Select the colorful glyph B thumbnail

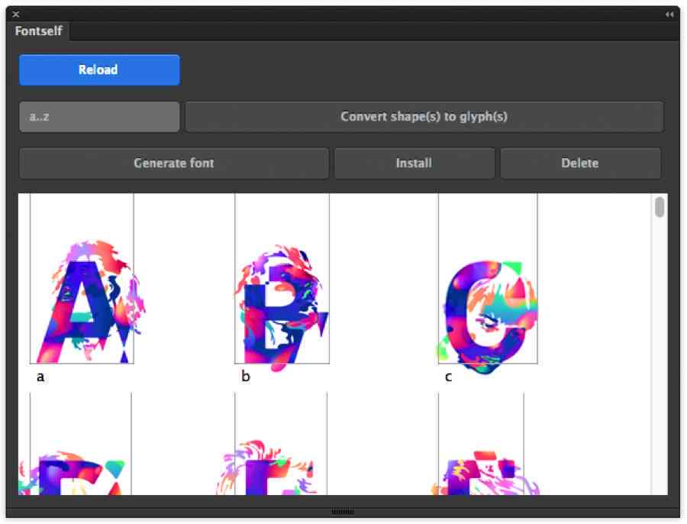click(x=282, y=307)
